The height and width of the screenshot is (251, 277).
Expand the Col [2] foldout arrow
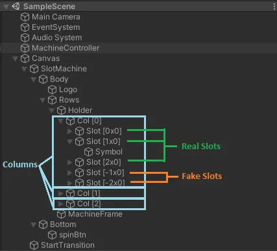click(x=60, y=204)
